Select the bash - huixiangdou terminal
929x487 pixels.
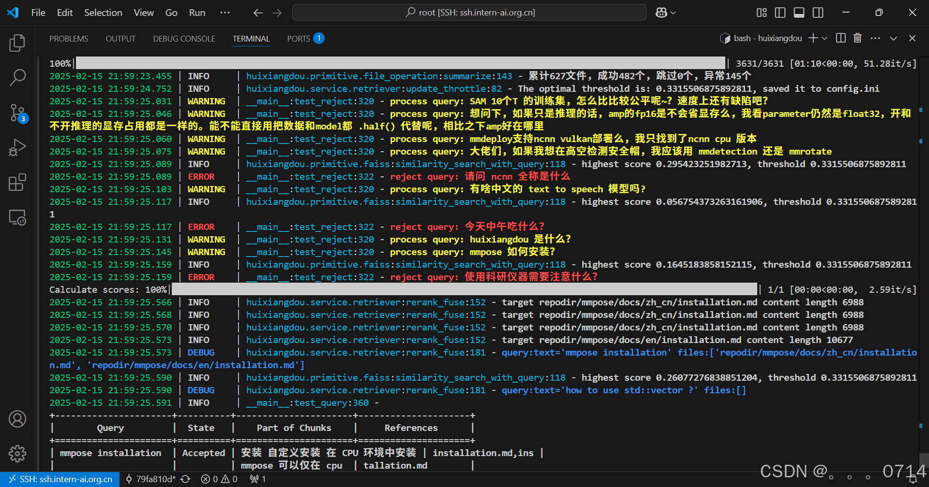pos(761,38)
